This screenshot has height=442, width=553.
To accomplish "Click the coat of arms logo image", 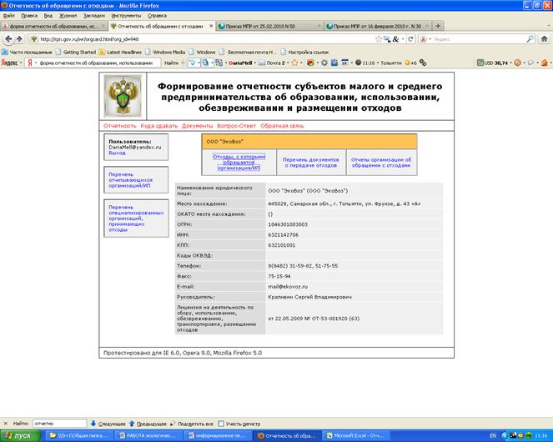I will pyautogui.click(x=123, y=96).
